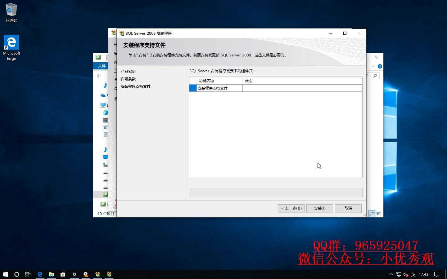
Task: Open the Action Center notification icon
Action: (x=437, y=274)
